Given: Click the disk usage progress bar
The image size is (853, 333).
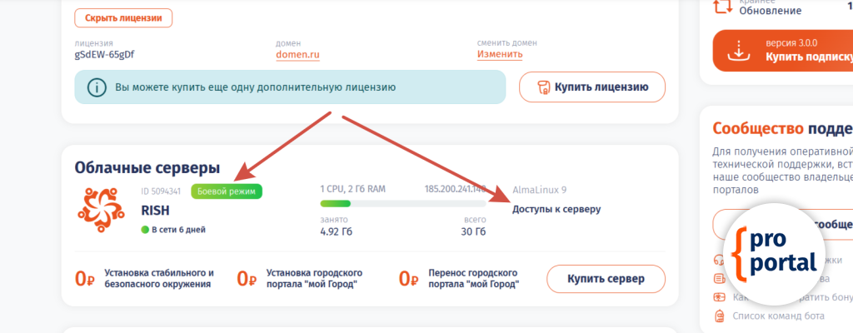Looking at the screenshot, I should [x=402, y=202].
